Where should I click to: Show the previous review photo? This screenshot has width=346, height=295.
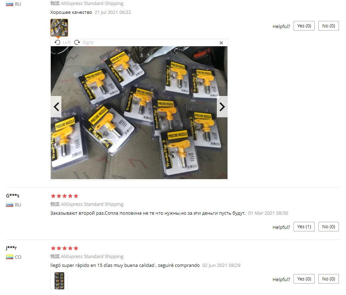click(56, 107)
